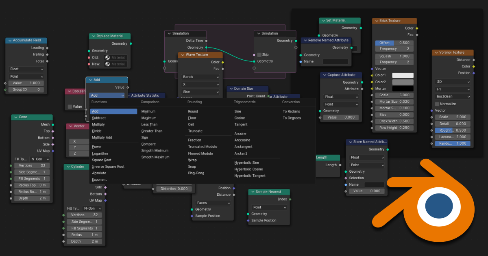488x256 pixels.
Task: Collapse the Replace Material node header arrow
Action: pyautogui.click(x=93, y=36)
